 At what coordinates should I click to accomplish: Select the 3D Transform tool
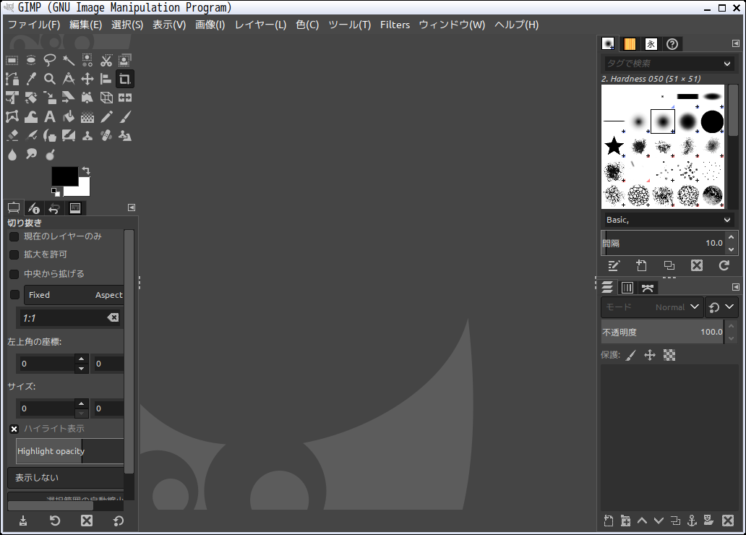click(106, 98)
